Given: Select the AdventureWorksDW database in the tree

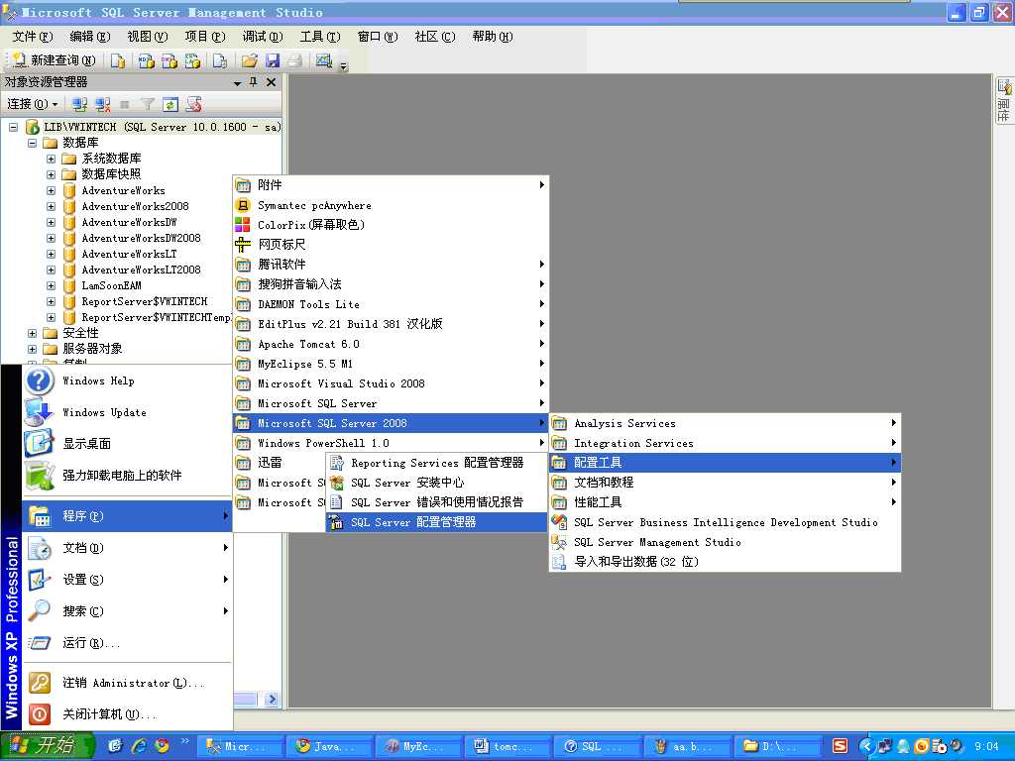Looking at the screenshot, I should (x=129, y=222).
